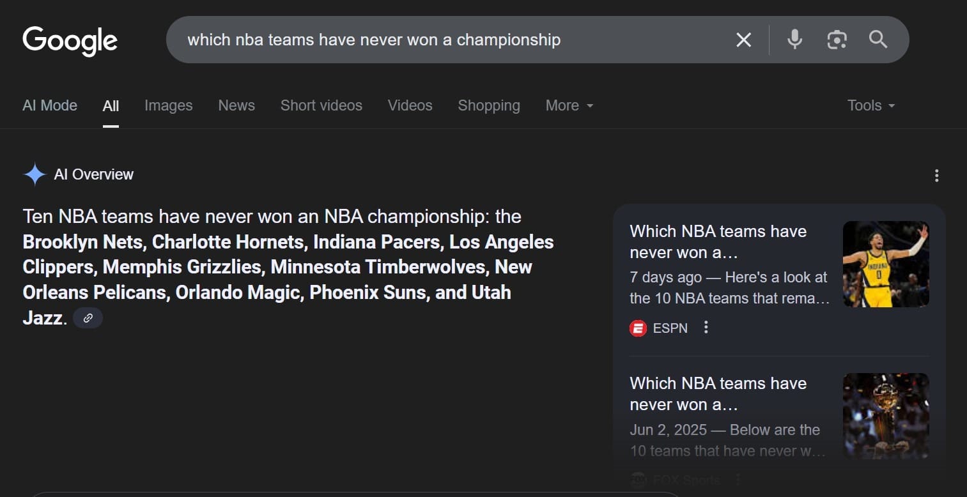Open Short videos tab
The width and height of the screenshot is (967, 497).
321,105
